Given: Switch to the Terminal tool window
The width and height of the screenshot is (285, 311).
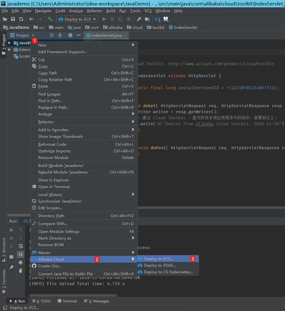Looking at the screenshot, I should point(67,301).
